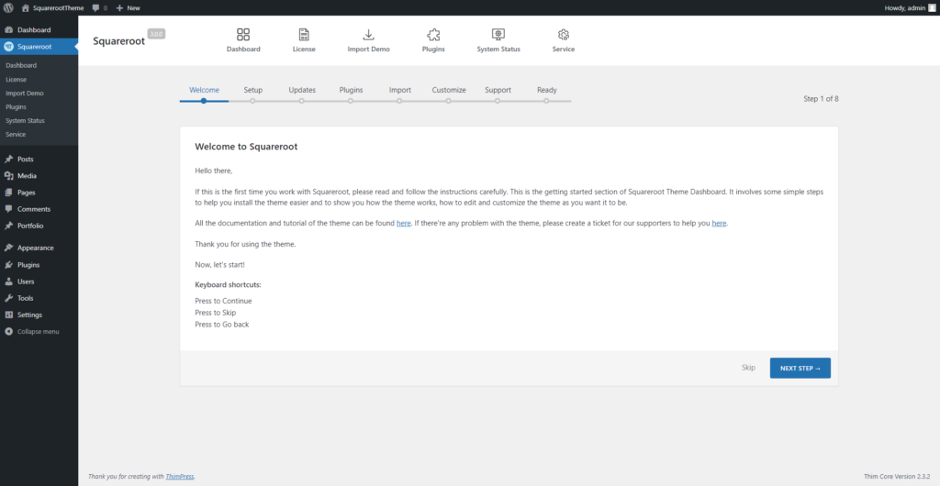The width and height of the screenshot is (940, 486).
Task: Click the NEXT STEP button
Action: click(x=800, y=368)
